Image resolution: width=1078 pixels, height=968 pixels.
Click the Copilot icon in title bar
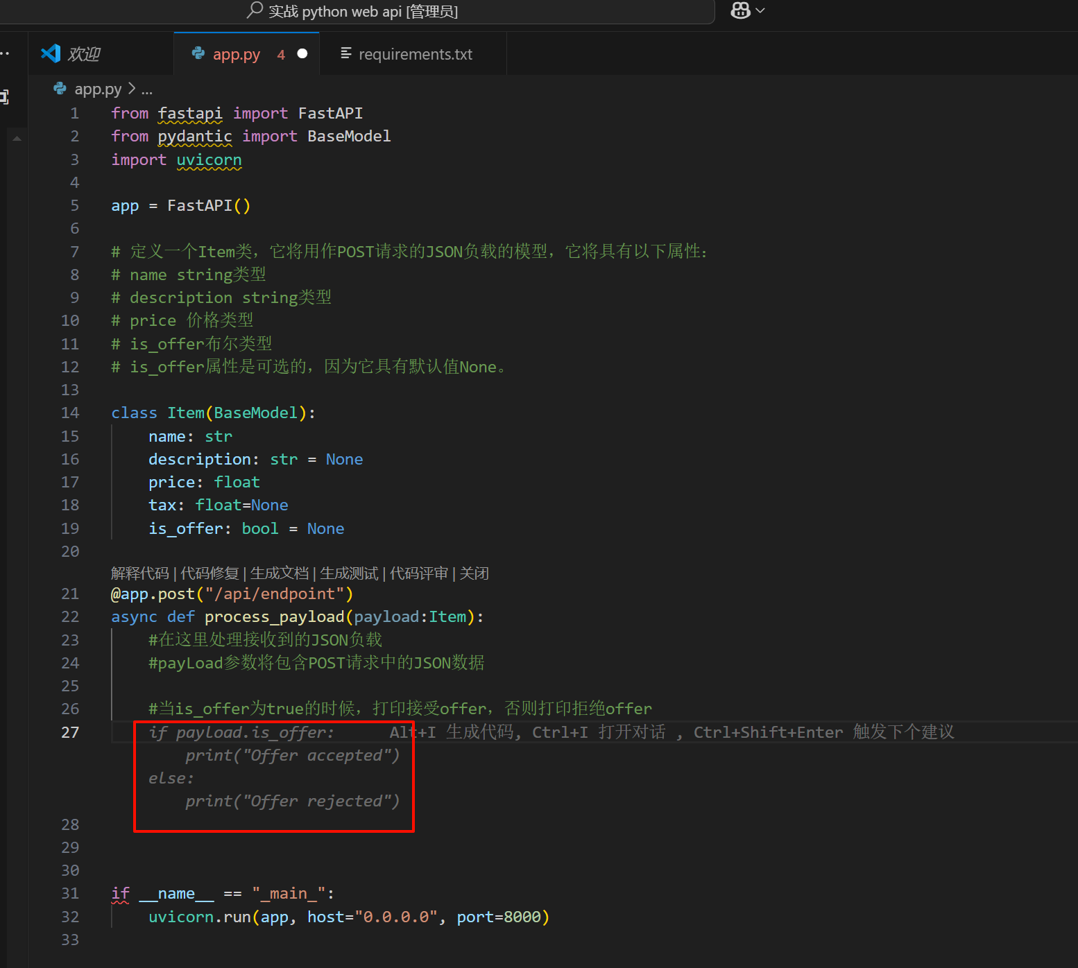tap(740, 10)
